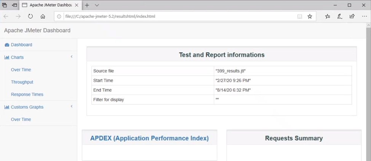Open reading view book icon
Viewport: 371px width, 161px height.
(x=299, y=16)
